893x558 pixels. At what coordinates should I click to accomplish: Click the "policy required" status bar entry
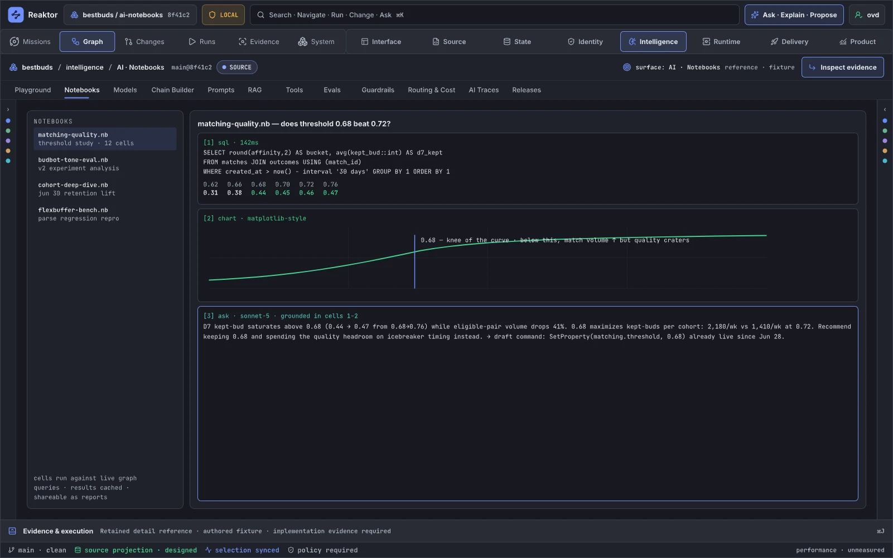(x=323, y=550)
